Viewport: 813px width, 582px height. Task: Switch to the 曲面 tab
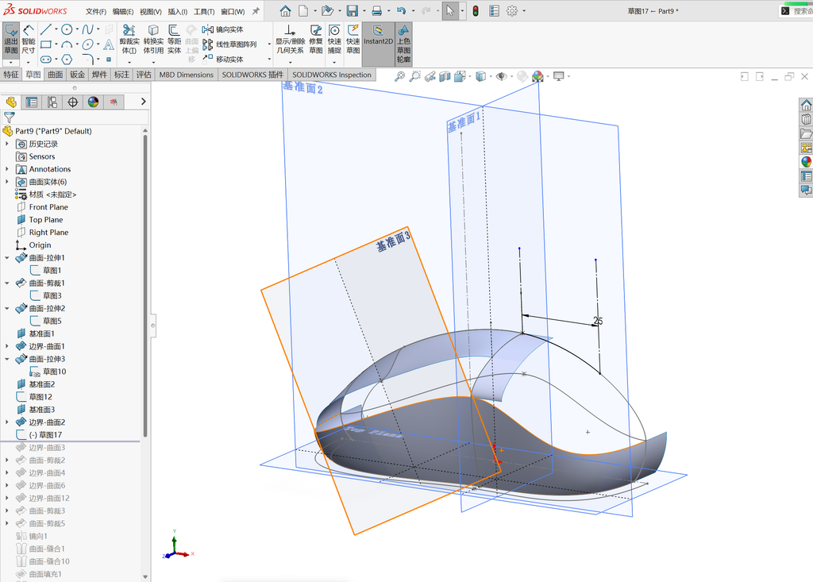[56, 75]
